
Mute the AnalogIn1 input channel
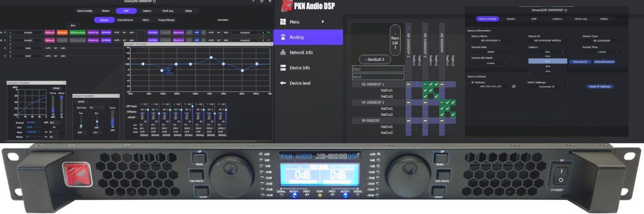(x=116, y=33)
